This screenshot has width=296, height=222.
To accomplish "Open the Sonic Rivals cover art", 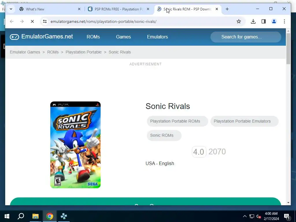I will [x=75, y=145].
